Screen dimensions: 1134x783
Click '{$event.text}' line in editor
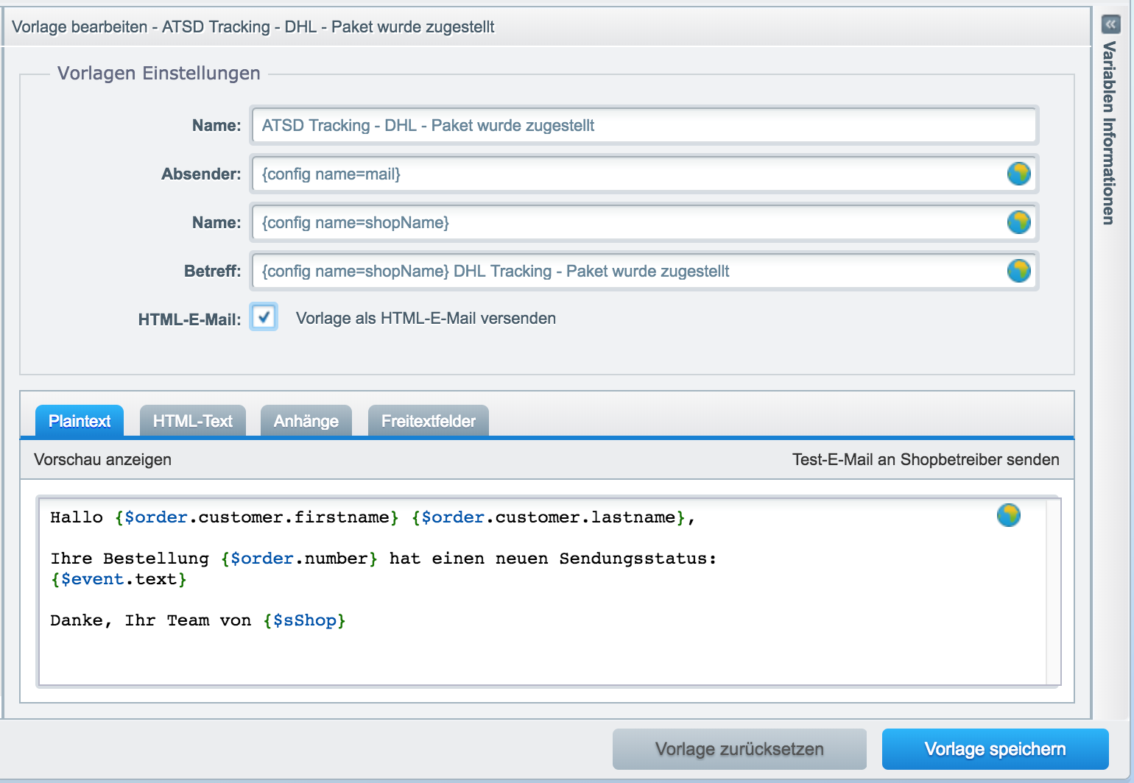(119, 579)
